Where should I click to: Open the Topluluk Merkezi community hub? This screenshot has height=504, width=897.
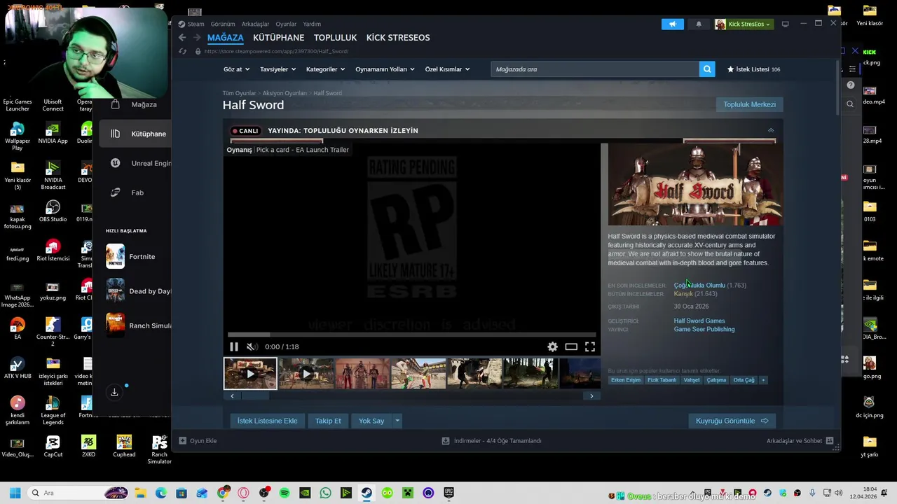tap(749, 104)
